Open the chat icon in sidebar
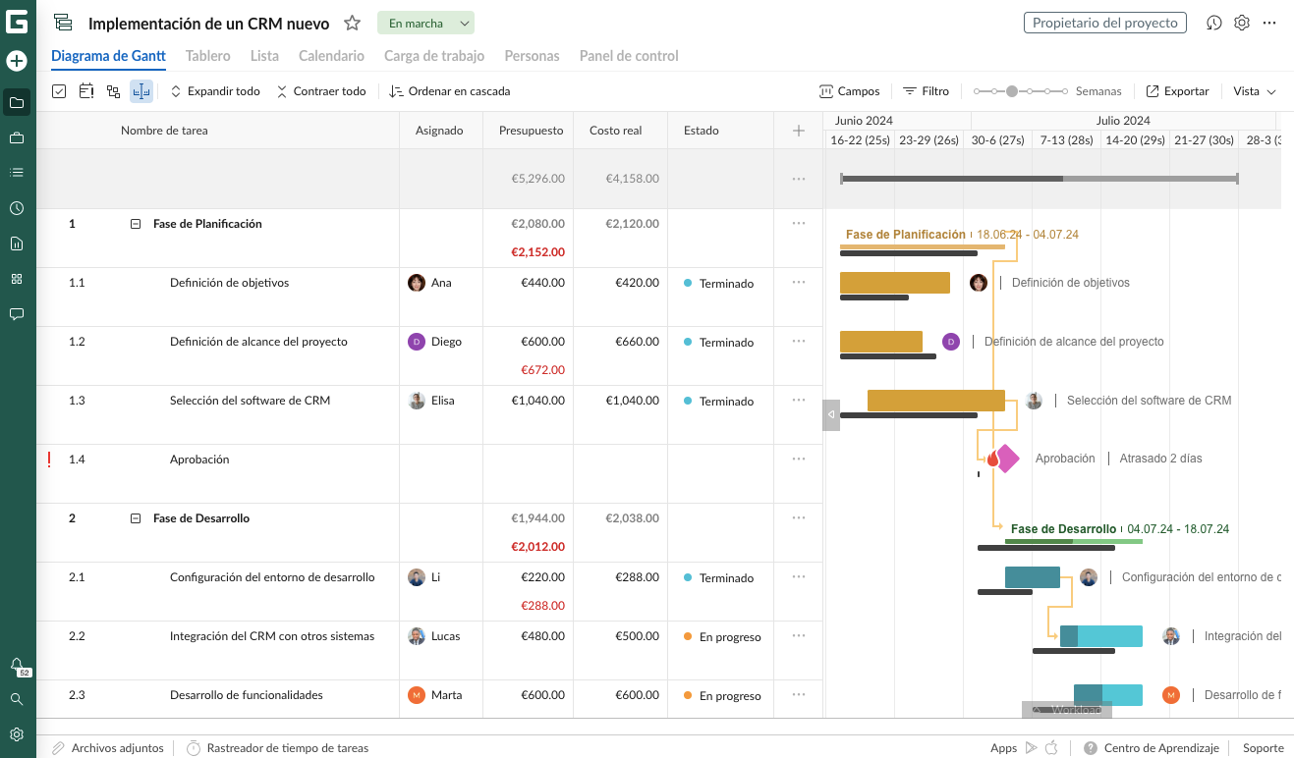Image resolution: width=1294 pixels, height=758 pixels. [x=17, y=314]
